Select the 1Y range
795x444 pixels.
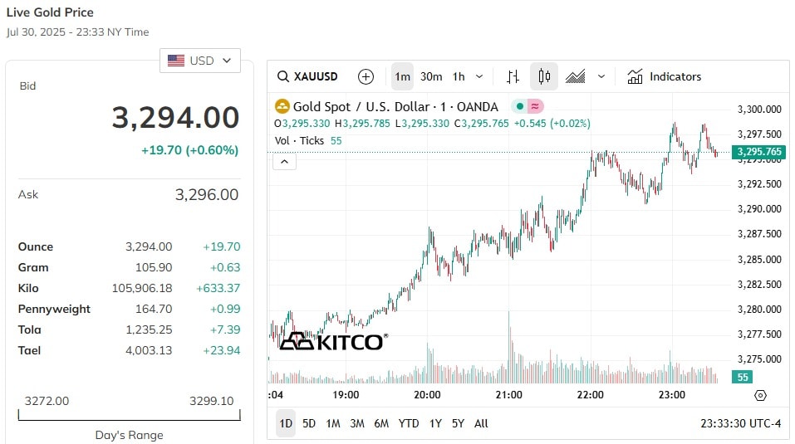click(435, 423)
